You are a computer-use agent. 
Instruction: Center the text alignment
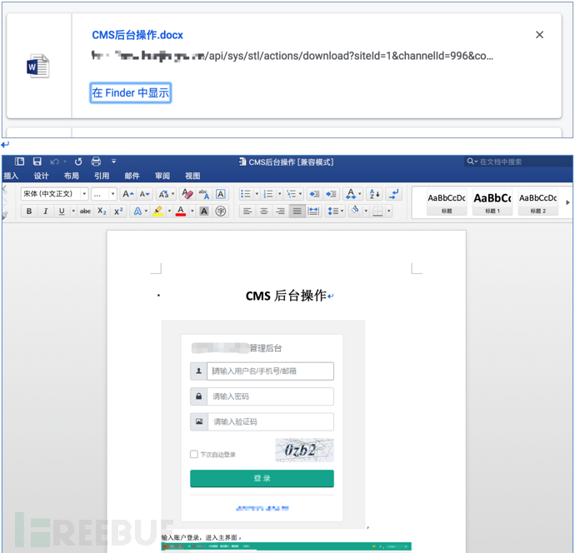(x=264, y=211)
